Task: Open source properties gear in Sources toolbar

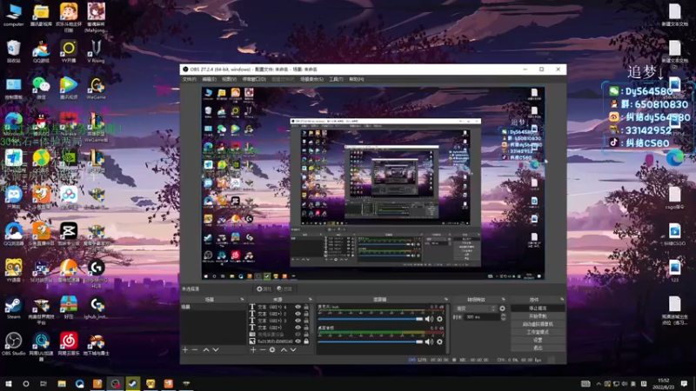Action: (x=272, y=349)
